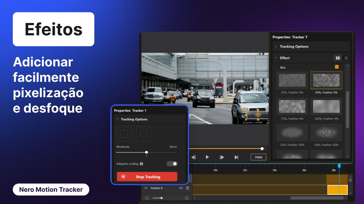Toggle the Adaptive scaling switch
Screen dimensions: 364x204
click(172, 164)
